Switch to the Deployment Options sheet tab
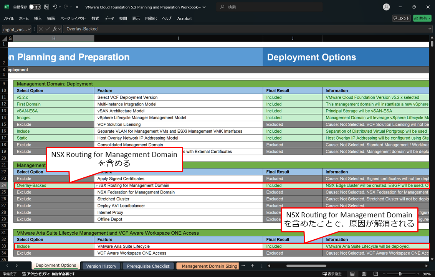 coord(56,265)
